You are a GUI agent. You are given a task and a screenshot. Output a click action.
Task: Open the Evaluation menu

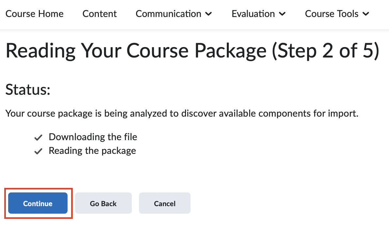coord(254,14)
